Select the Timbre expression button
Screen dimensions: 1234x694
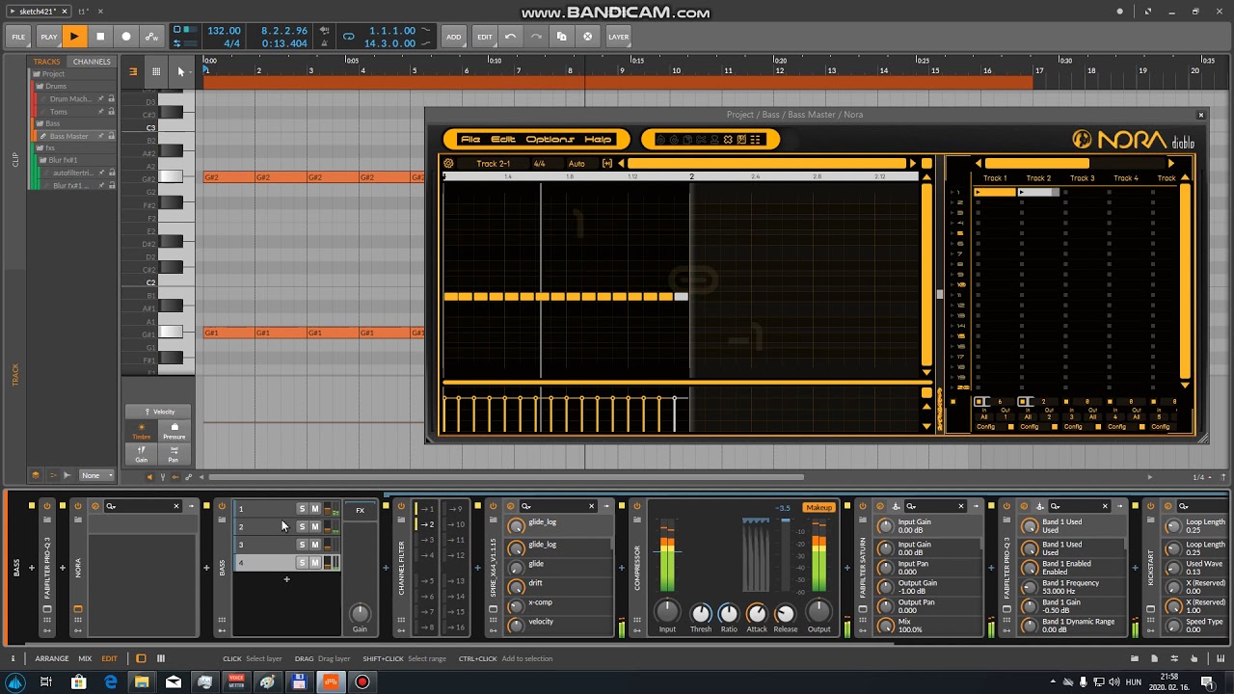[142, 431]
